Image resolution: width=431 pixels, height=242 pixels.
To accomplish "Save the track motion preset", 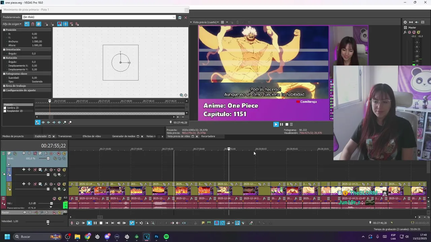I will click(180, 17).
